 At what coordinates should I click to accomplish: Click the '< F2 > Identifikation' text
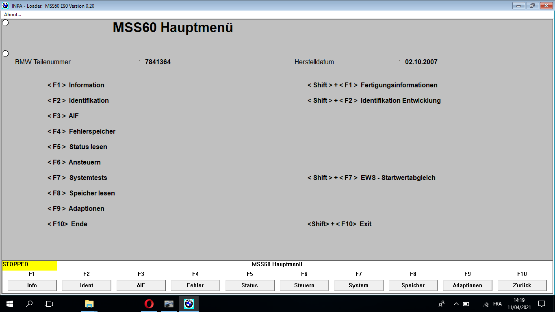[78, 100]
